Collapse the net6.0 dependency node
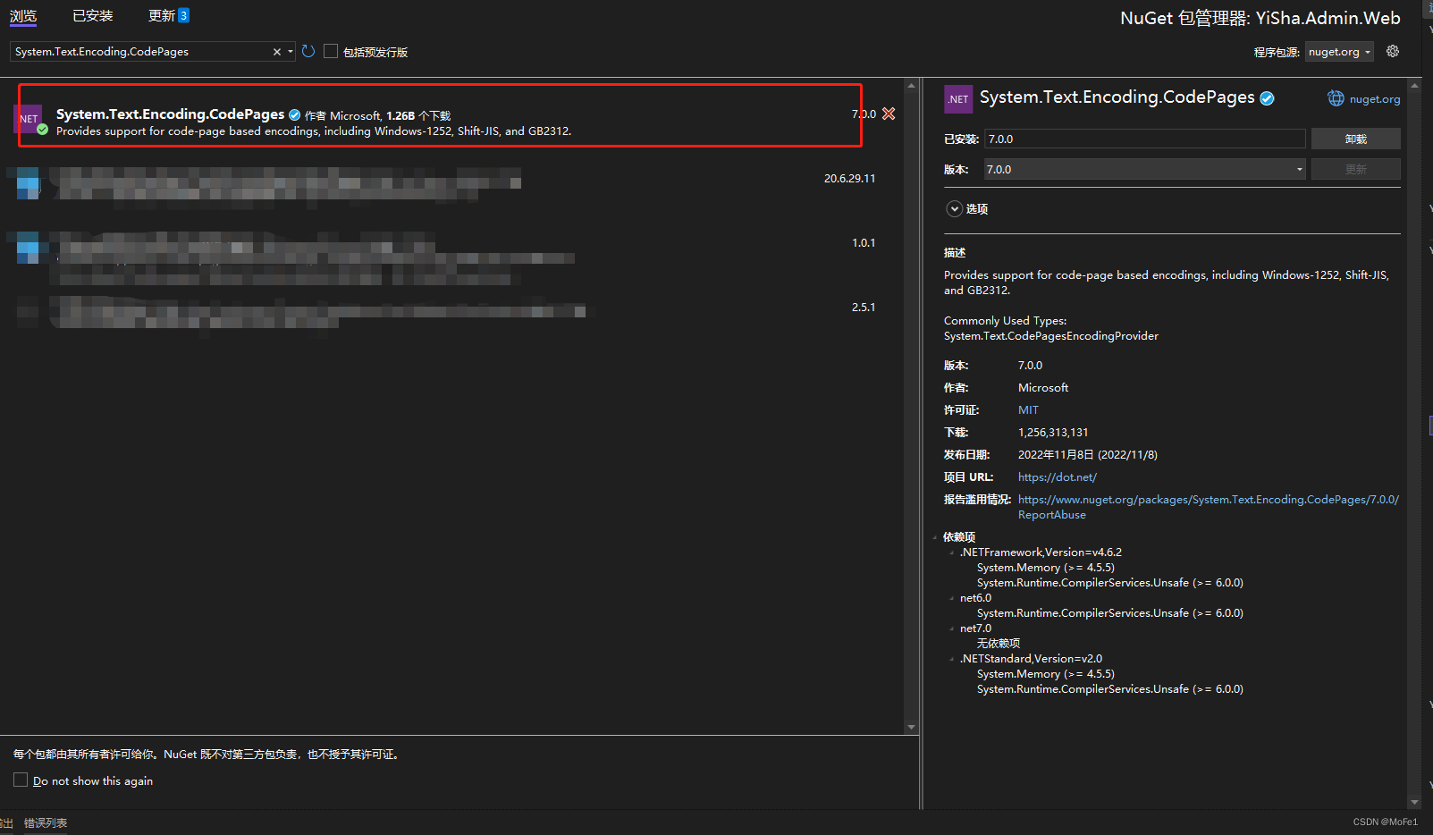Image resolution: width=1433 pixels, height=835 pixels. pos(950,597)
